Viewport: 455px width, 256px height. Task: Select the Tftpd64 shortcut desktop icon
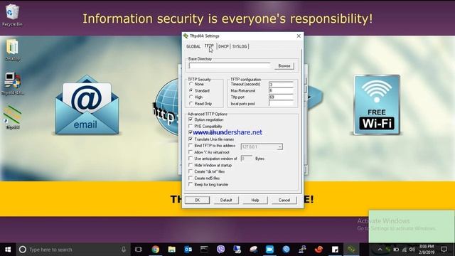(12, 117)
